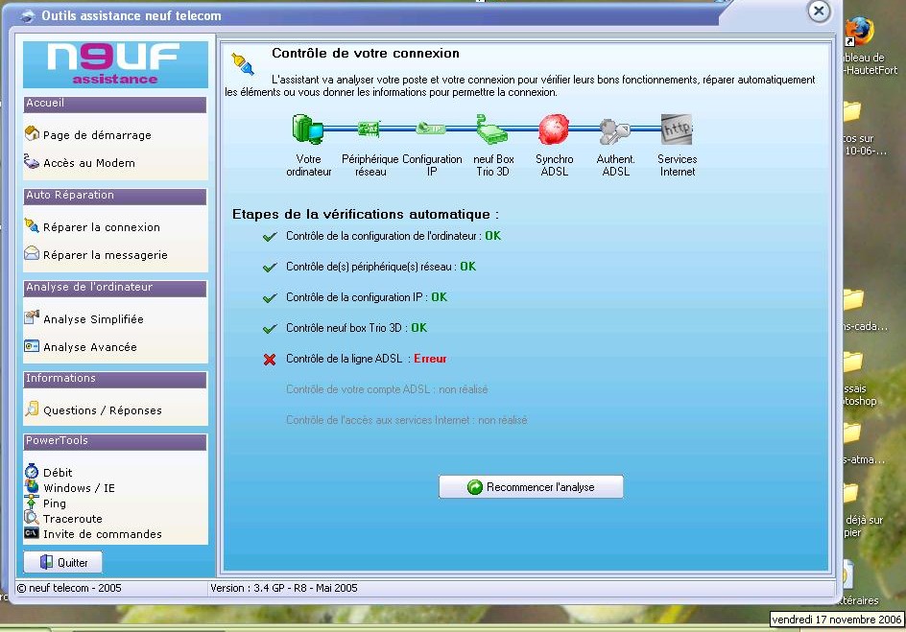Image resolution: width=906 pixels, height=632 pixels.
Task: Click the Ping arrow icon
Action: pyautogui.click(x=32, y=503)
